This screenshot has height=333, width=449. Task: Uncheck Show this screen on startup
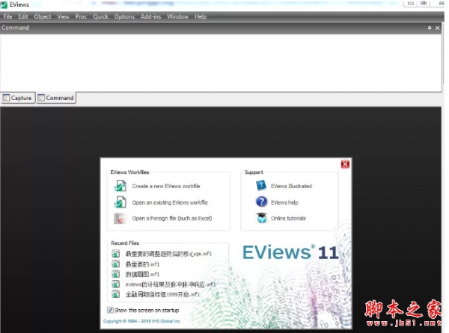tap(111, 309)
